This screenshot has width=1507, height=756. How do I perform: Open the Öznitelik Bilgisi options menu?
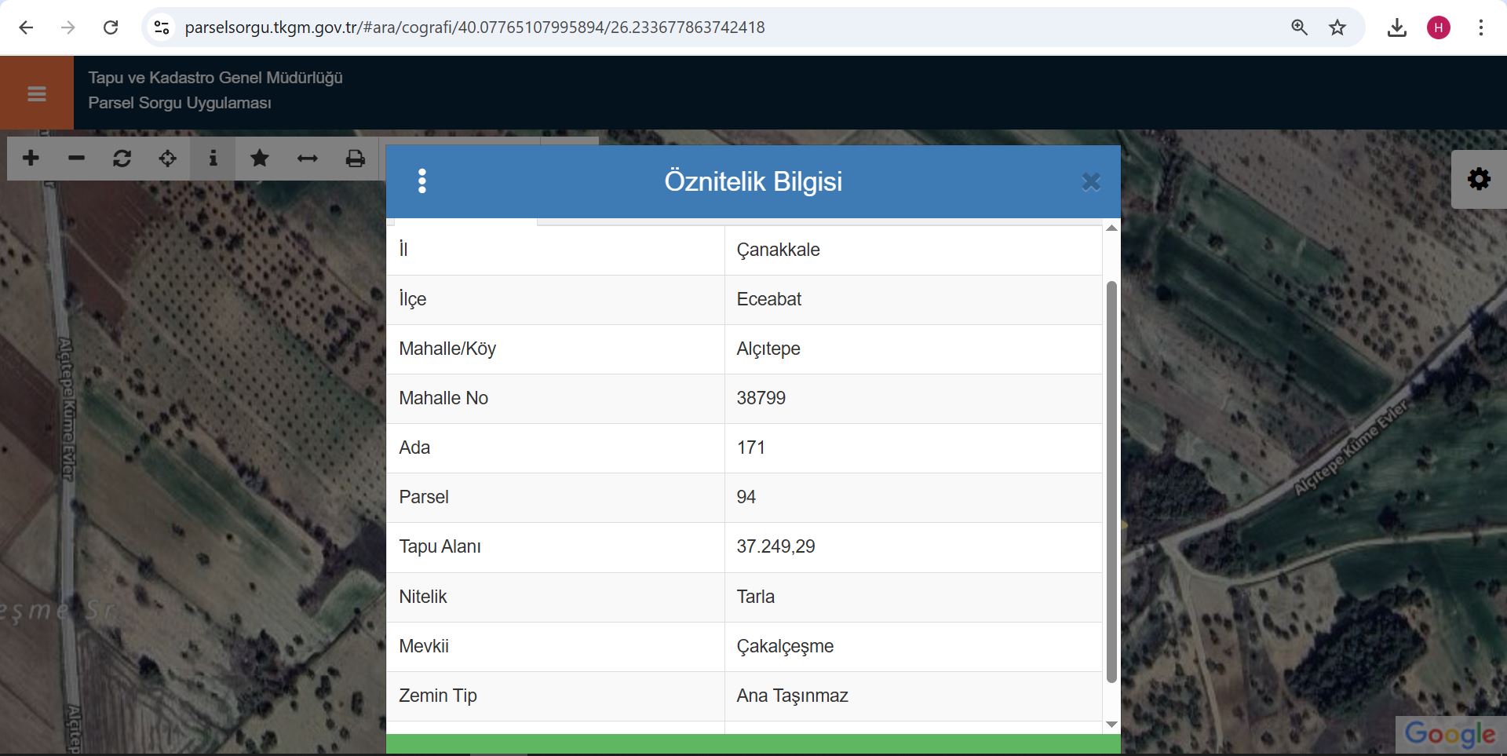422,181
